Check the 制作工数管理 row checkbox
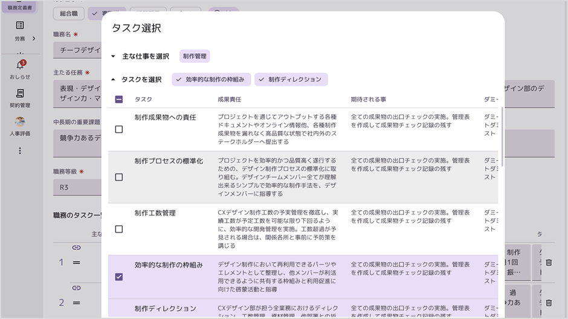The image size is (568, 319). point(119,229)
